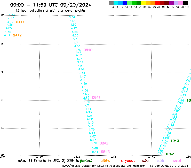Click the black legend color swatch

185,3
